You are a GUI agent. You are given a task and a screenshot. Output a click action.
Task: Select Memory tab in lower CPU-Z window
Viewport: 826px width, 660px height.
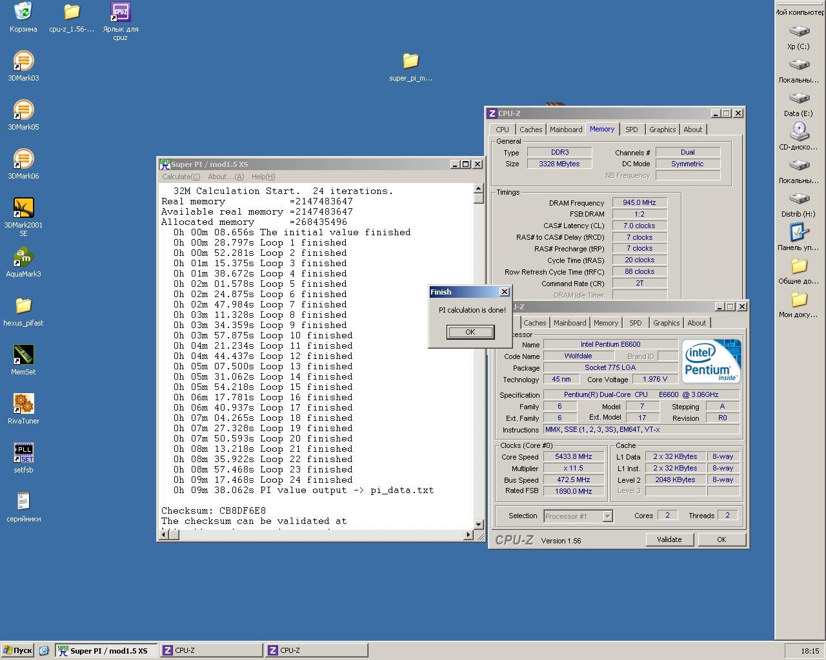[606, 323]
